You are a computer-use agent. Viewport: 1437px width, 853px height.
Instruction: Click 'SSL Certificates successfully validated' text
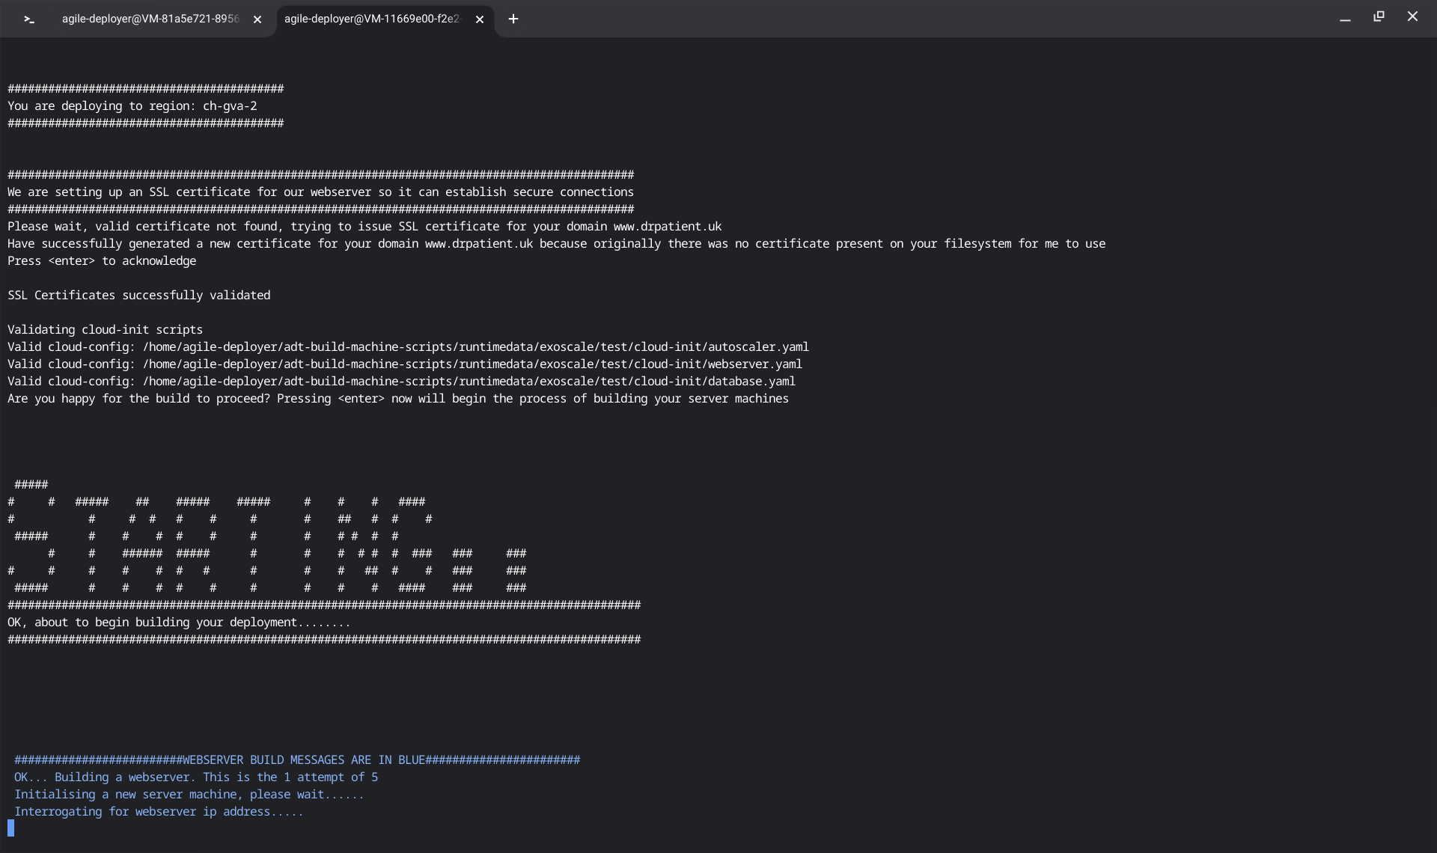point(139,296)
